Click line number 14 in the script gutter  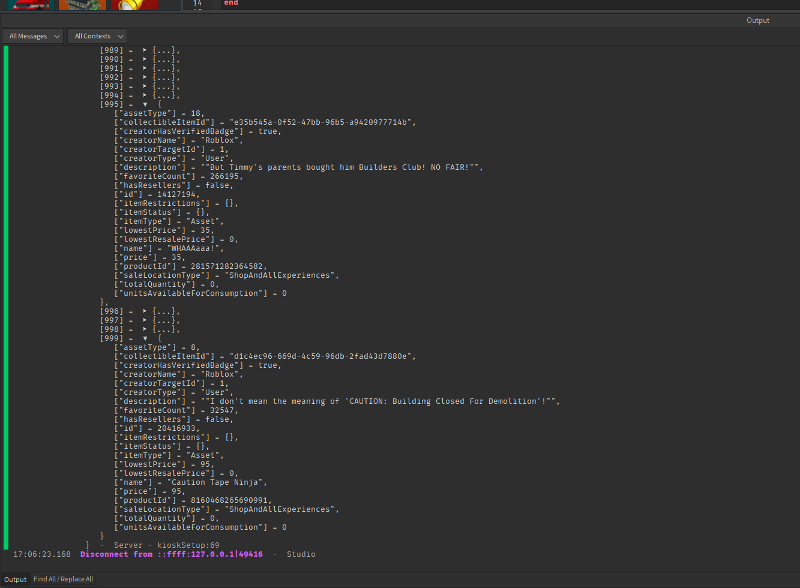click(197, 4)
